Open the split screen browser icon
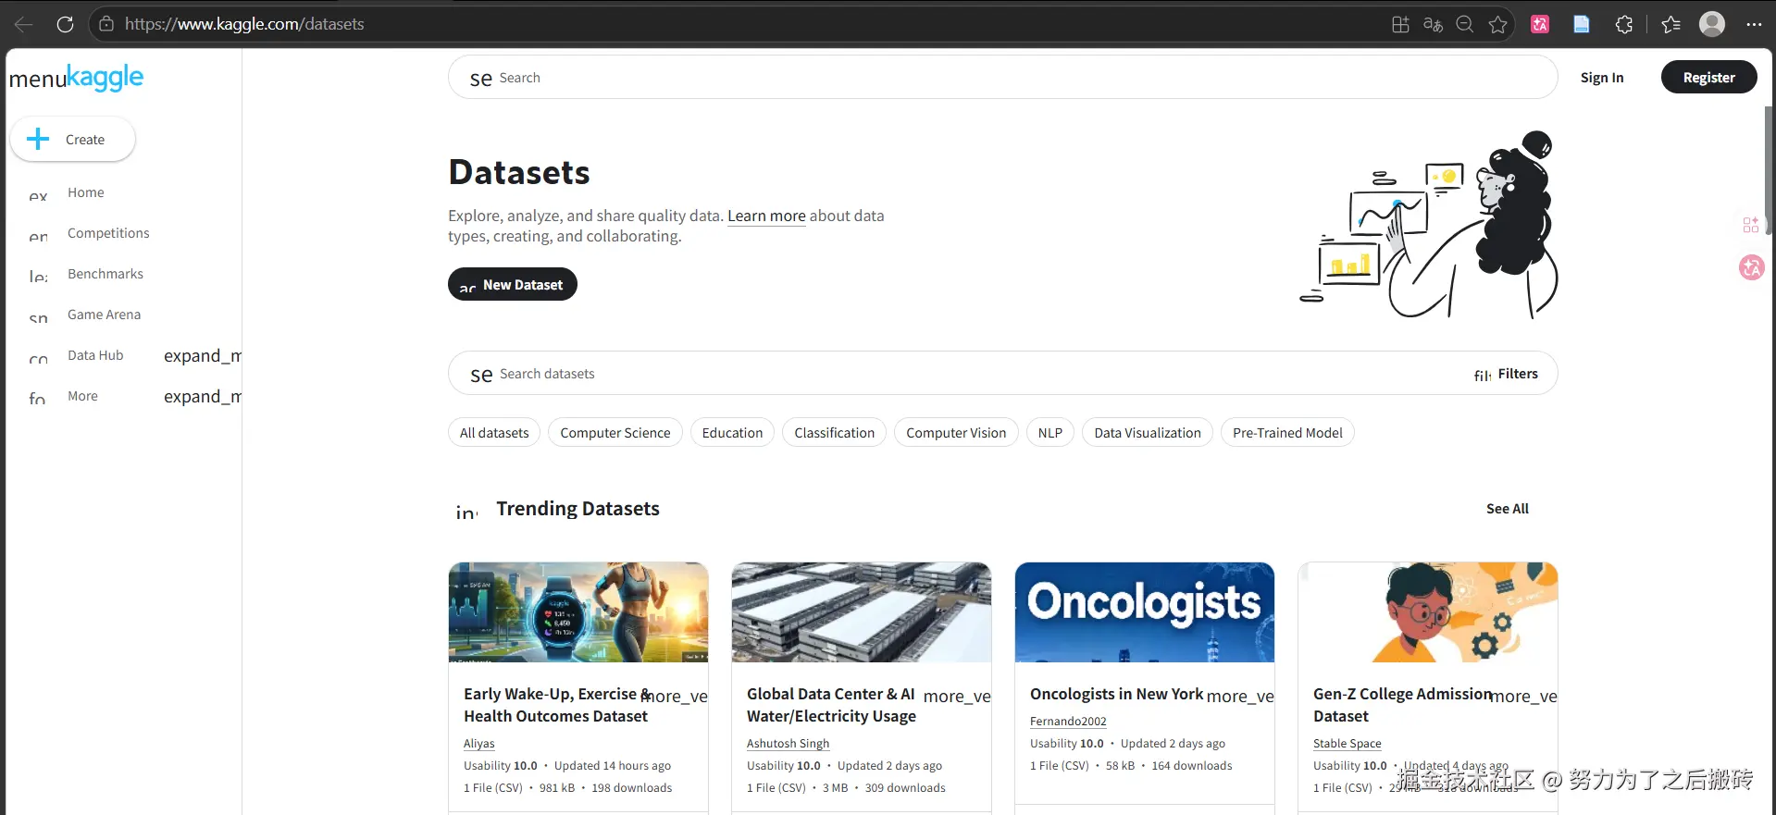Image resolution: width=1776 pixels, height=815 pixels. click(1400, 25)
